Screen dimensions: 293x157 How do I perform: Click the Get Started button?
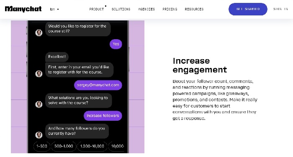(248, 9)
